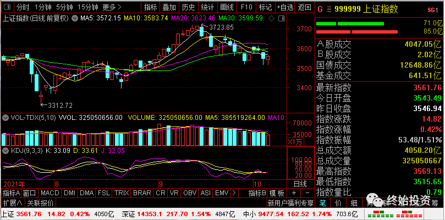This screenshot has height=220, width=445.
Task: Open dropdown next to 上证指数(日线.前复权)
Action: click(75, 19)
